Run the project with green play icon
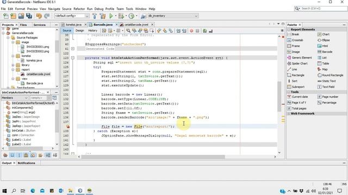The width and height of the screenshot is (348, 195). [x=111, y=16]
